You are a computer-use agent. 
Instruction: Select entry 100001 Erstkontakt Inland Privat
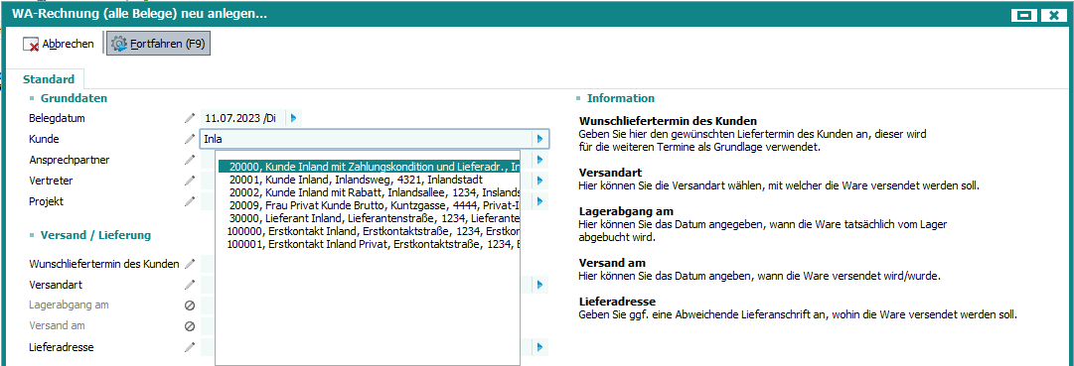pos(369,244)
